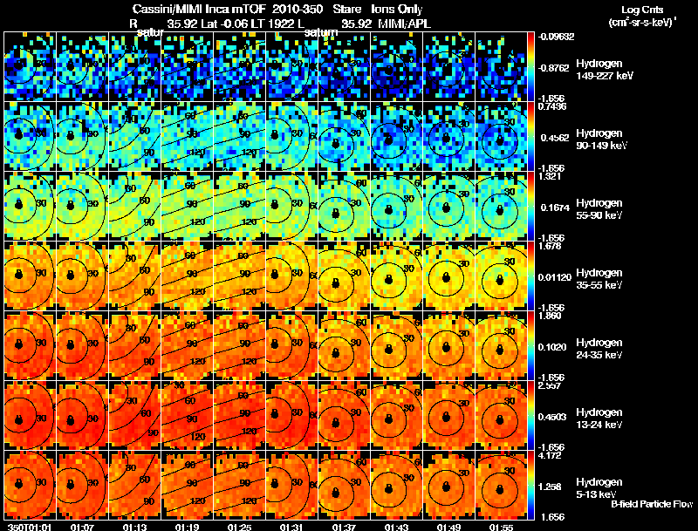Click Saturn marker in 13-24 keV 01:43 panel
This screenshot has height=531, width=698.
pos(388,419)
